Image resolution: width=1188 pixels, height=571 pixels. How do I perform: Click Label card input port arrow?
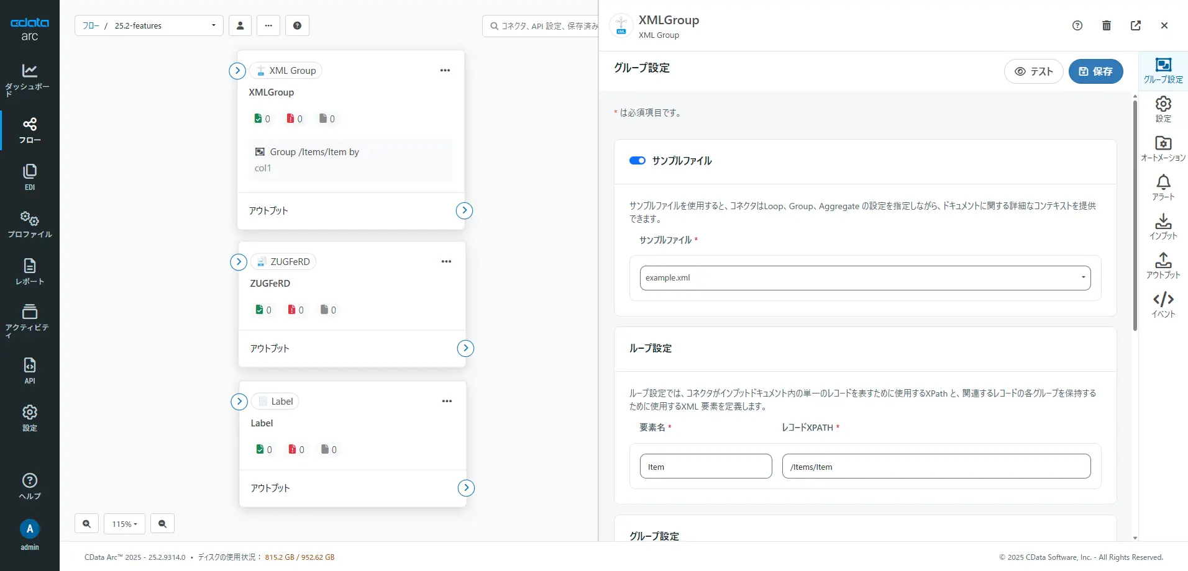point(239,402)
